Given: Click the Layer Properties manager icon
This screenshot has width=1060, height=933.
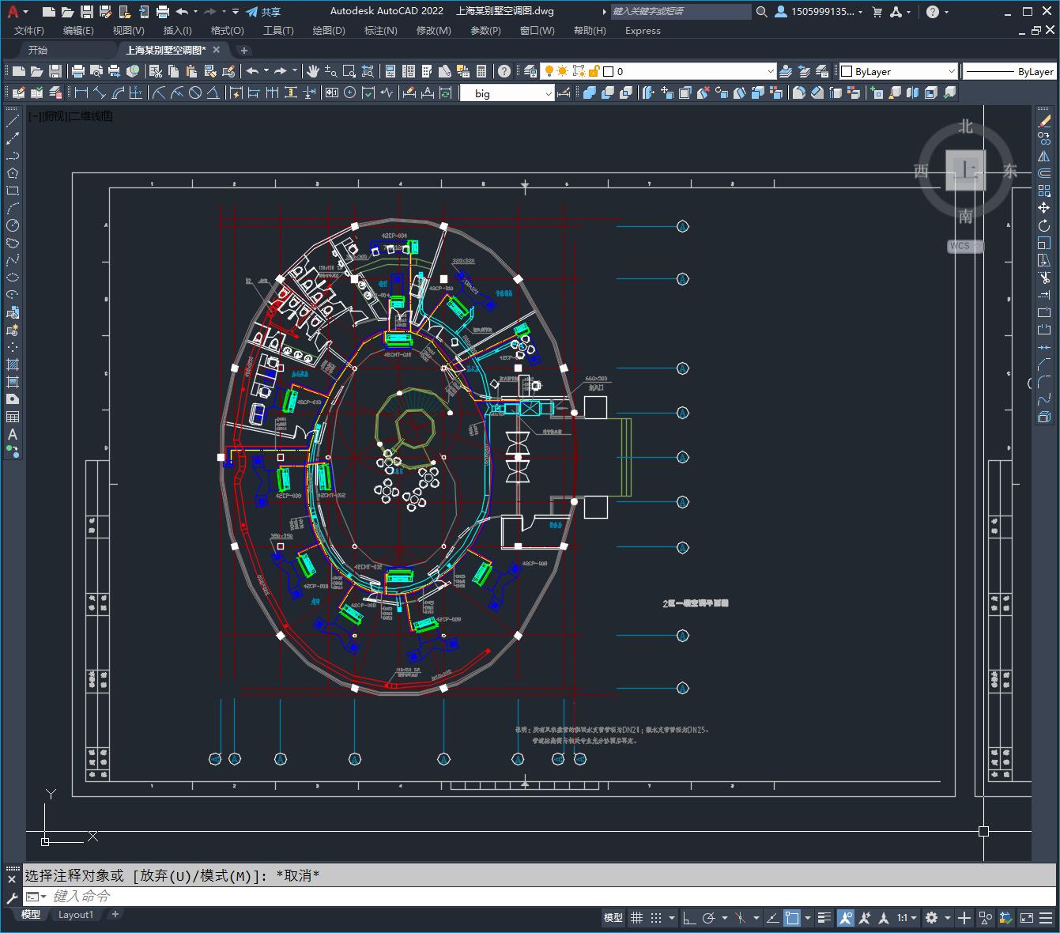Looking at the screenshot, I should coord(530,71).
